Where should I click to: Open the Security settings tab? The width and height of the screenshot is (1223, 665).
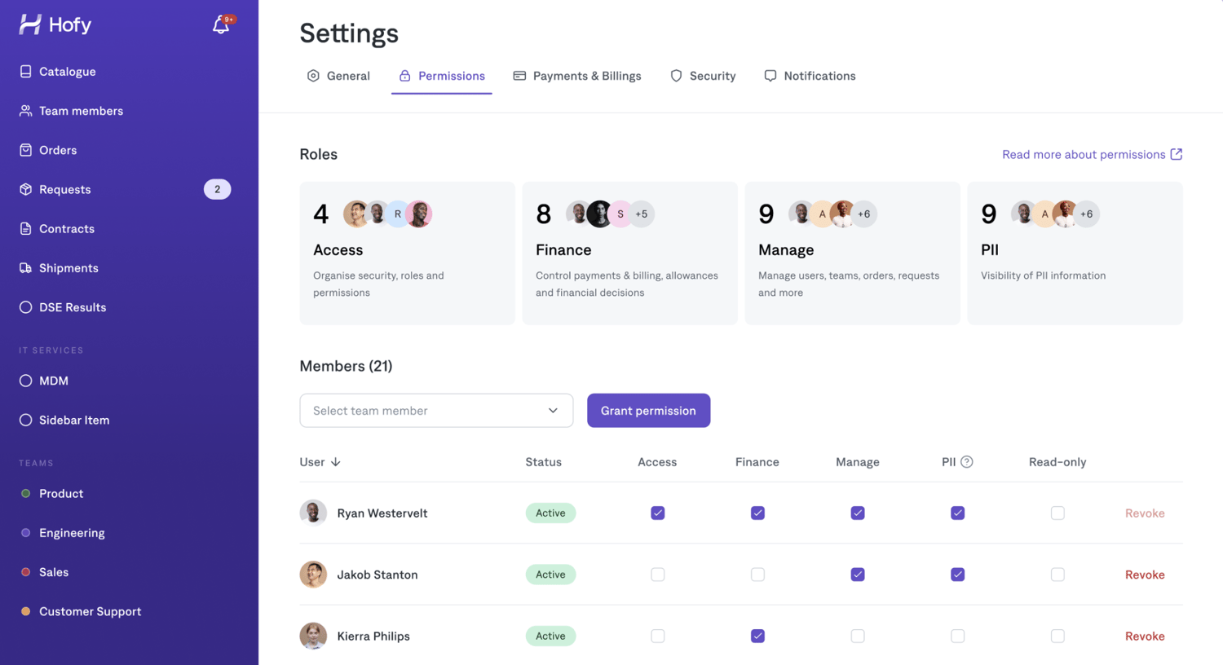703,76
